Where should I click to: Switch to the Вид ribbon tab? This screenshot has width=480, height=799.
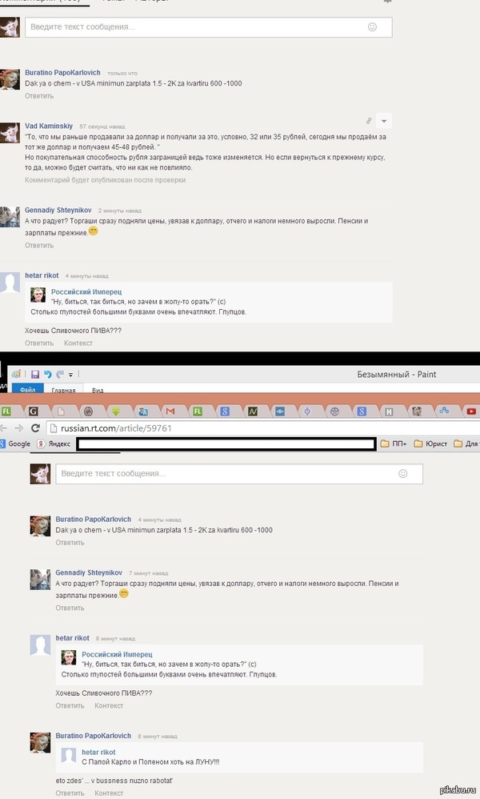click(98, 391)
